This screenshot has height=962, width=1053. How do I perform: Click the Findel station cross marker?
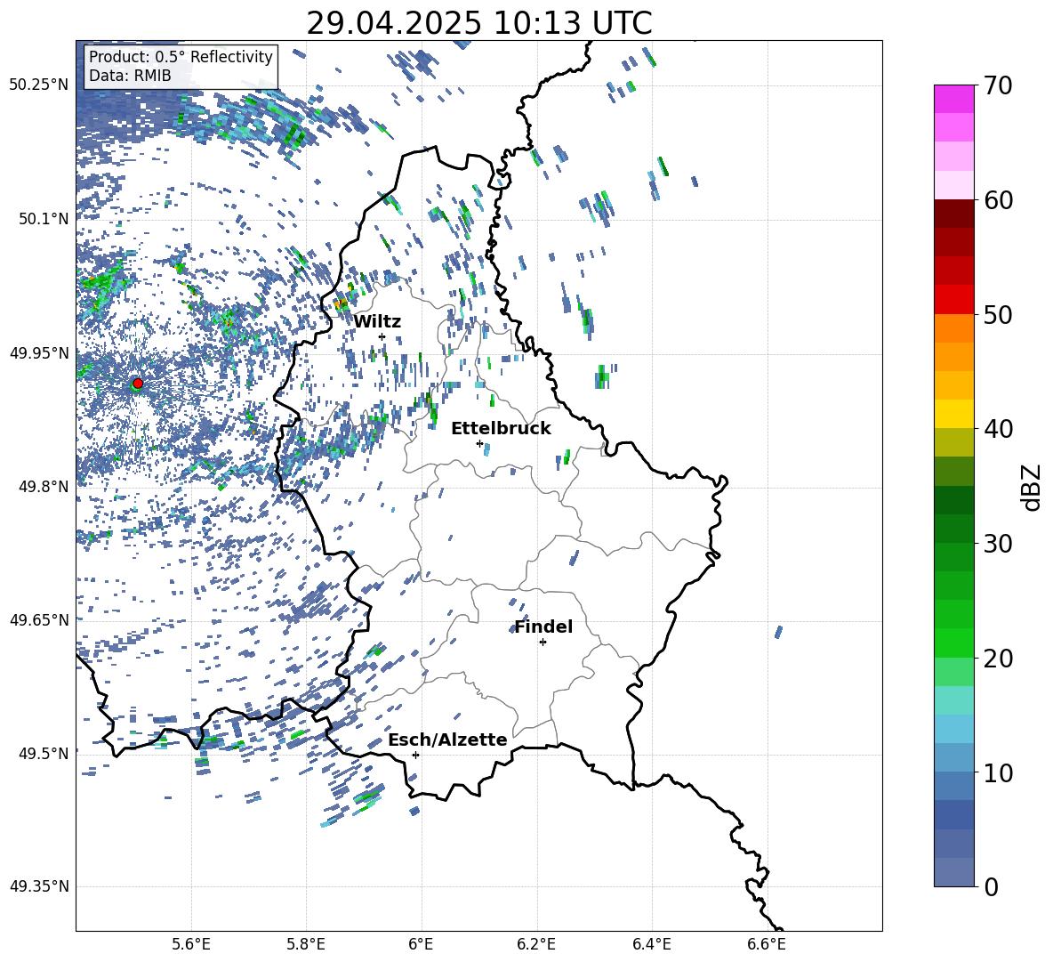543,643
